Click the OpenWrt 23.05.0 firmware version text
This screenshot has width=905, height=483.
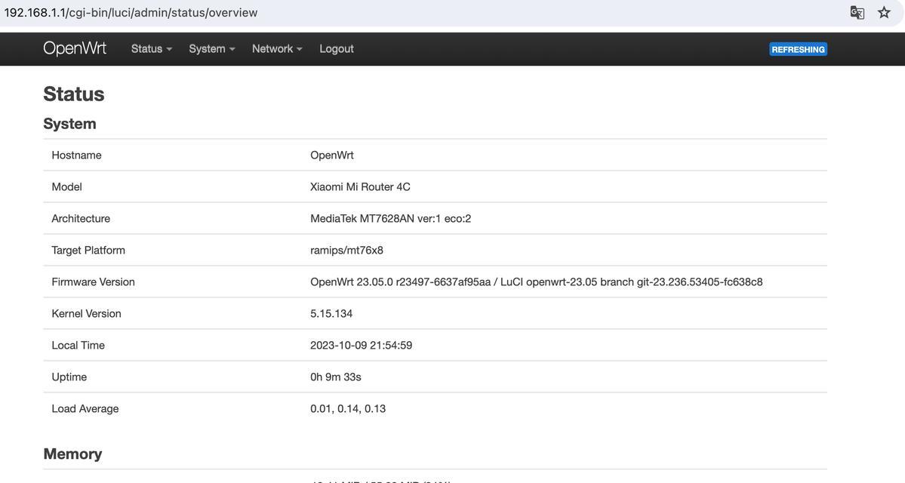[536, 282]
